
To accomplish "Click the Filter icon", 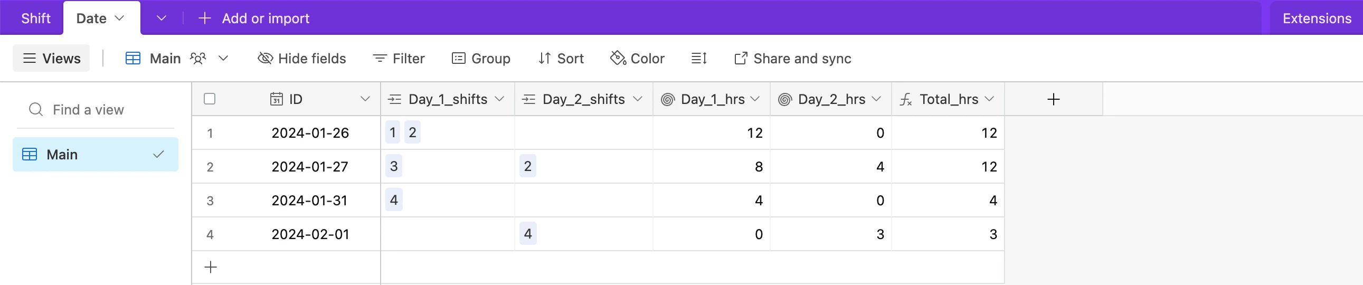I will pyautogui.click(x=380, y=58).
